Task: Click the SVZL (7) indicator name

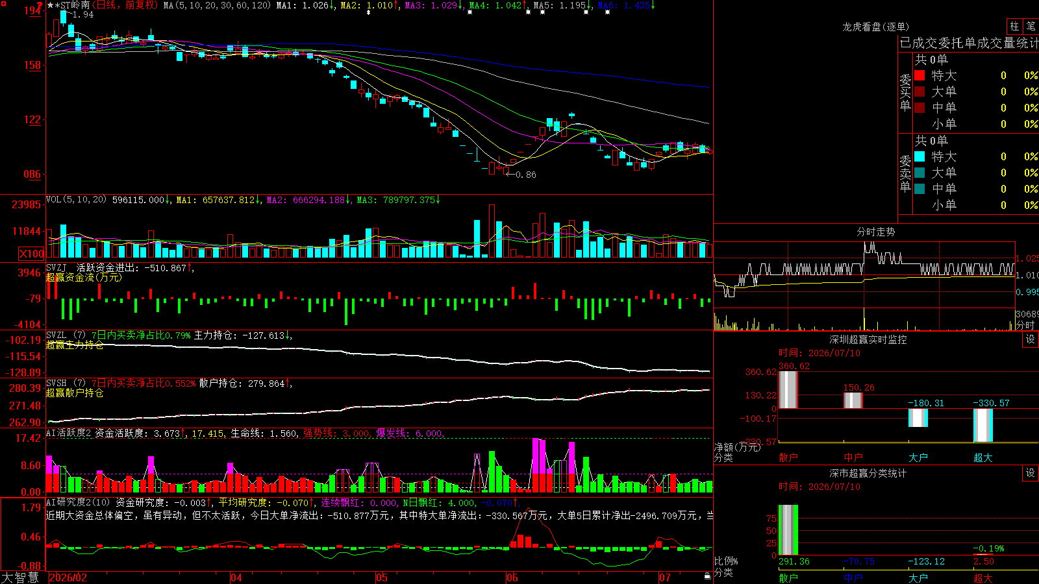Action: [x=66, y=335]
